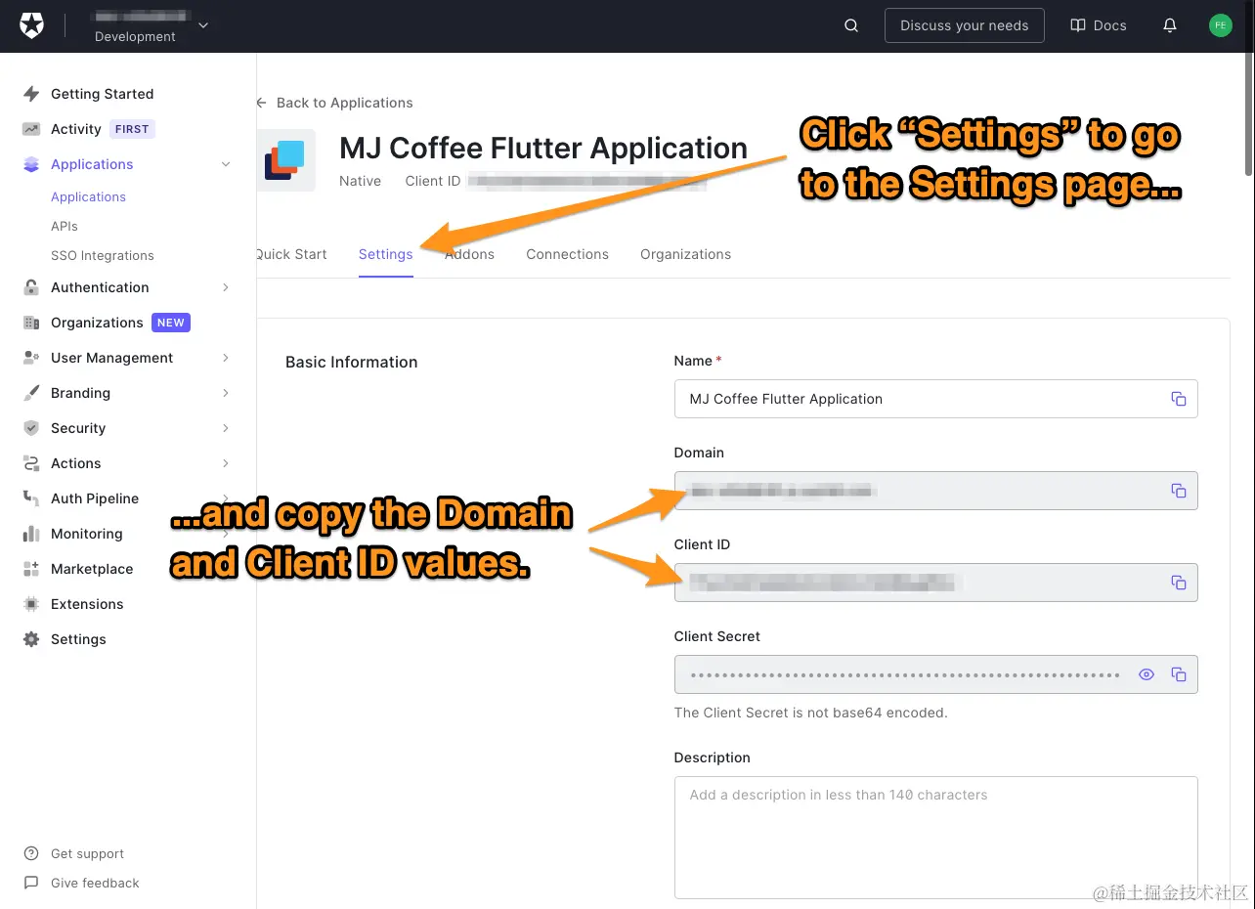Screen dimensions: 1255x909
Task: Switch to the Connections tab
Action: (567, 254)
